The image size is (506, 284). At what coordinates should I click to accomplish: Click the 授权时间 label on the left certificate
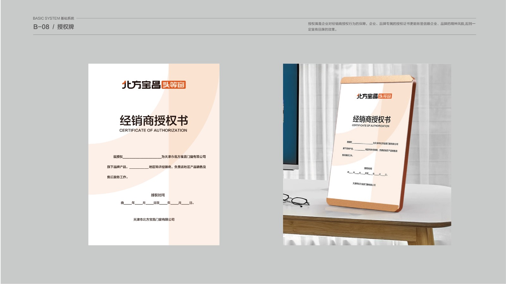pyautogui.click(x=157, y=195)
